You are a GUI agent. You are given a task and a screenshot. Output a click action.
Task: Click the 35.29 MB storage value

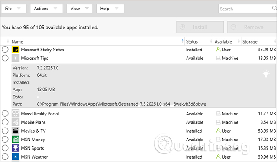tap(267, 50)
